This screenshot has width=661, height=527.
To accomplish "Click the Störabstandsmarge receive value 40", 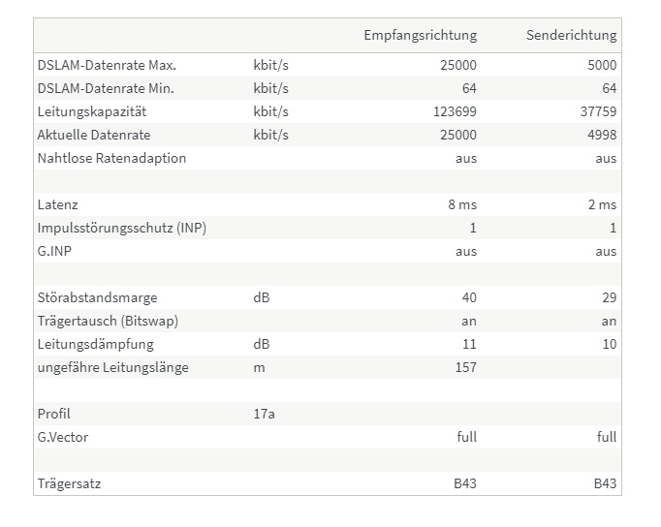I will [x=469, y=297].
